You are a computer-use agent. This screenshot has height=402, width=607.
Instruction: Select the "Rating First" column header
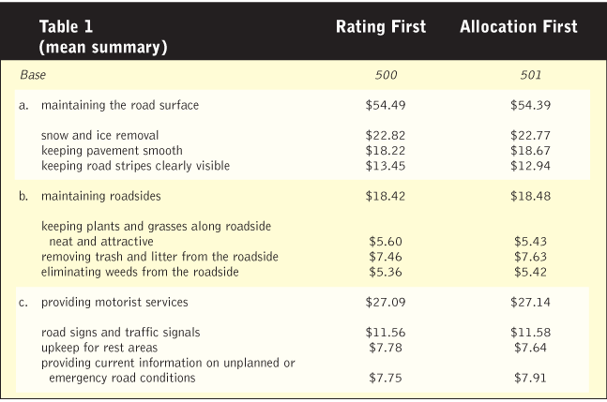[381, 27]
